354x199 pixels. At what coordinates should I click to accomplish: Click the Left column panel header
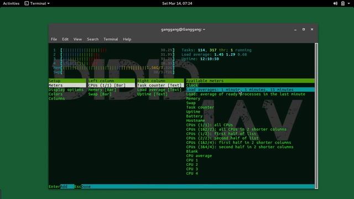[x=112, y=81]
